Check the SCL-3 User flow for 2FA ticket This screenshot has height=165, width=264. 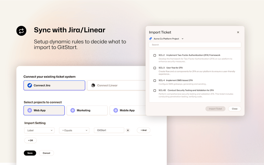tap(155, 68)
